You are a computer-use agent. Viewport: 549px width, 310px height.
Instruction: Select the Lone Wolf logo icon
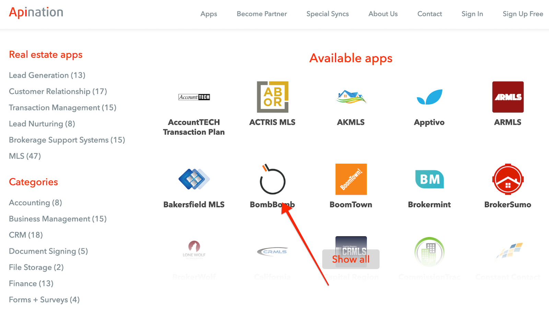point(194,249)
